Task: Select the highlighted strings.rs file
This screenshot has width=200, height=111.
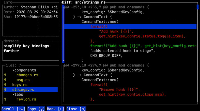Action: coord(23,90)
